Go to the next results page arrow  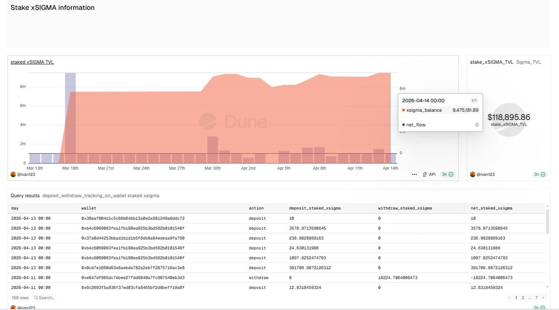544,297
